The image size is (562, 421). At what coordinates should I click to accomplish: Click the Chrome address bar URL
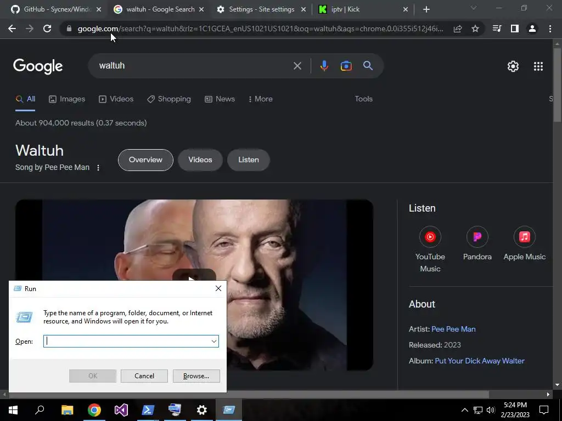click(x=260, y=29)
